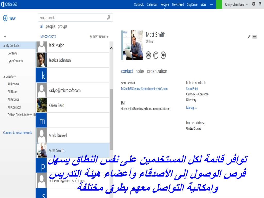Select the organization tab in details
The image size is (264, 198).
pos(157,71)
